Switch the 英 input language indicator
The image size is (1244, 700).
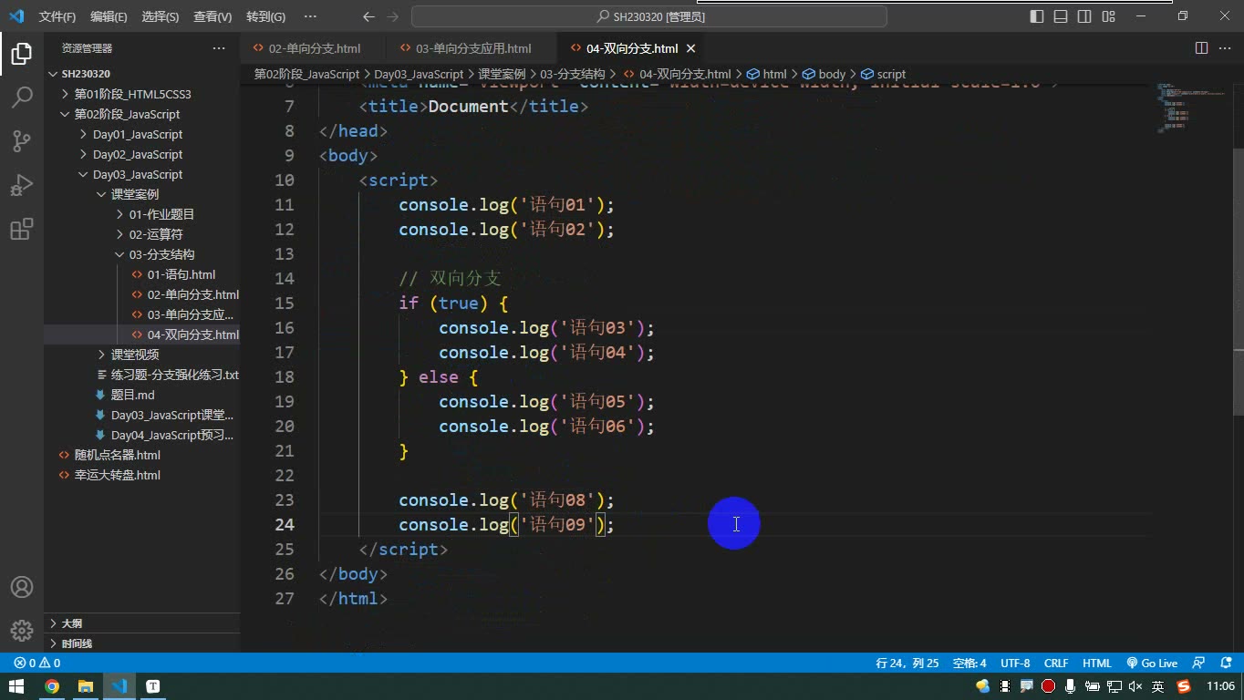[x=1157, y=686]
